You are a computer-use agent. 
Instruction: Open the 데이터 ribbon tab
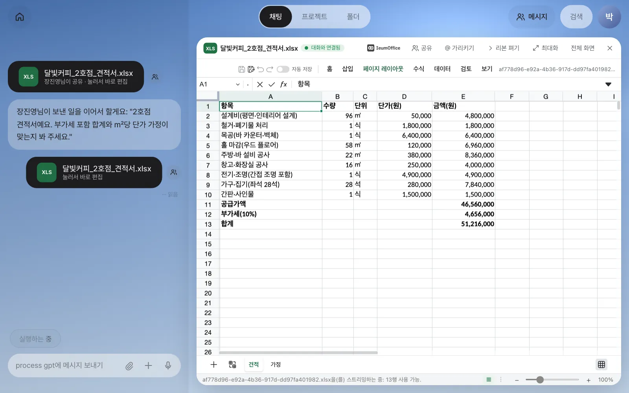(x=442, y=69)
